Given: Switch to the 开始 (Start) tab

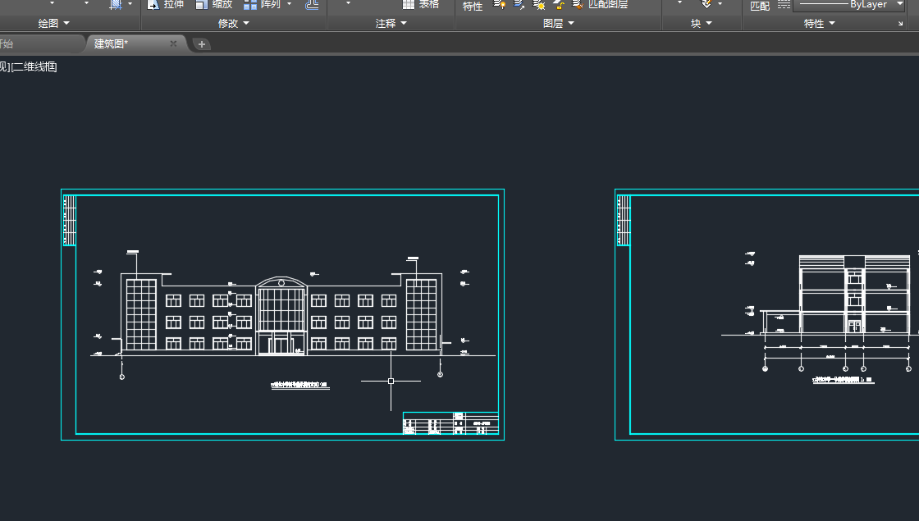Looking at the screenshot, I should click(7, 44).
